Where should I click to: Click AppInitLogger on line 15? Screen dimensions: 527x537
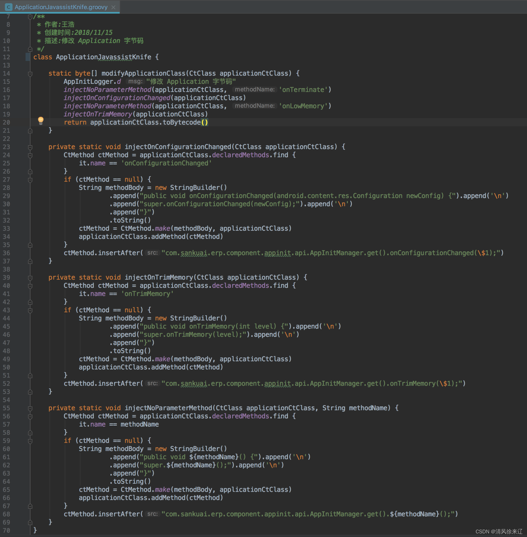tap(88, 82)
